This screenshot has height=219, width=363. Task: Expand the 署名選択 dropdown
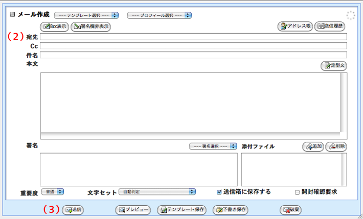[x=213, y=146]
